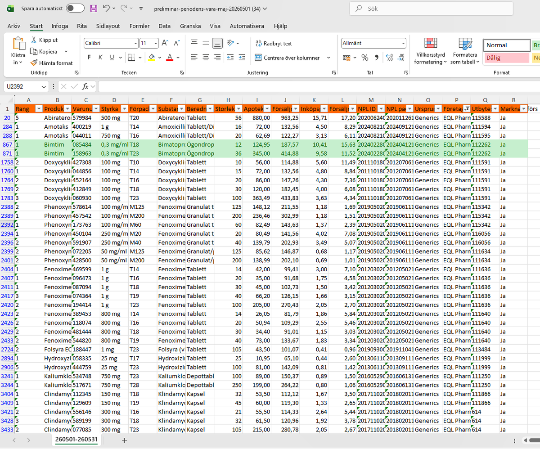Open Formatera som tabell gallery
This screenshot has width=540, height=449.
pyautogui.click(x=465, y=52)
